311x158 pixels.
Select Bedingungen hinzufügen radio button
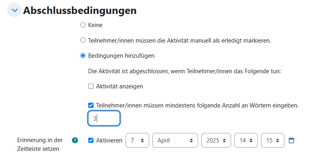(83, 56)
